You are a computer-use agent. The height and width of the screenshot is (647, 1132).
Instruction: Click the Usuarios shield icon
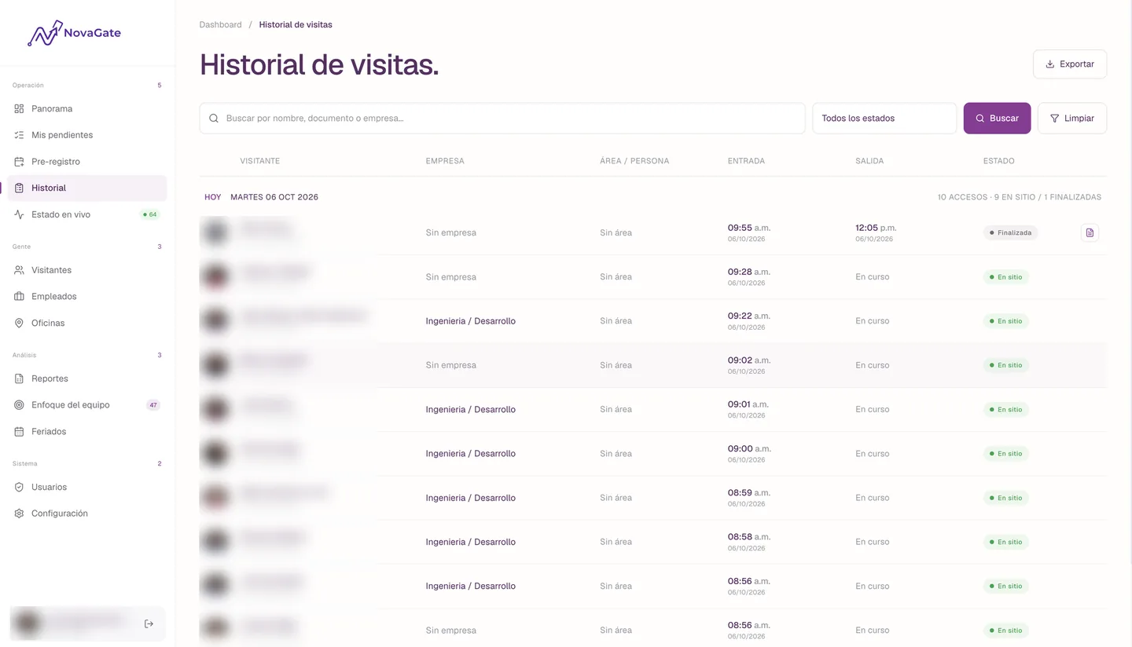tap(19, 487)
